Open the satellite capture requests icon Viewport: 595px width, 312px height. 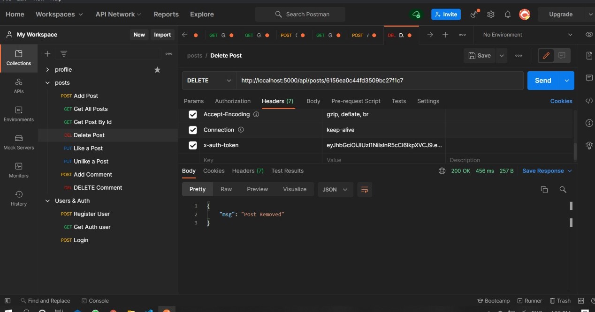click(x=475, y=14)
